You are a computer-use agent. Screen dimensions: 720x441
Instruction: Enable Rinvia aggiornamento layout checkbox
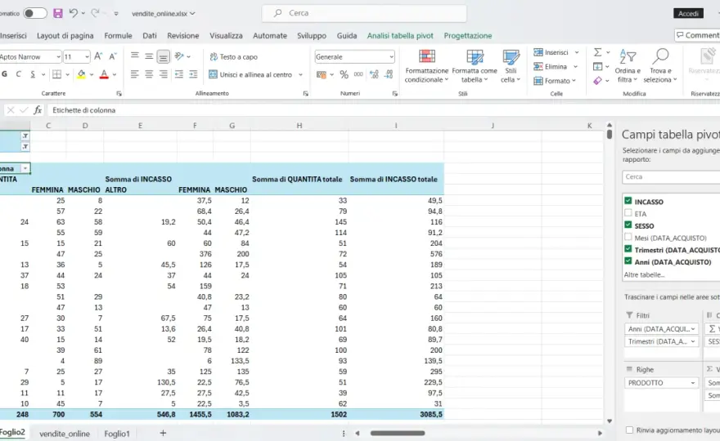tap(629, 430)
